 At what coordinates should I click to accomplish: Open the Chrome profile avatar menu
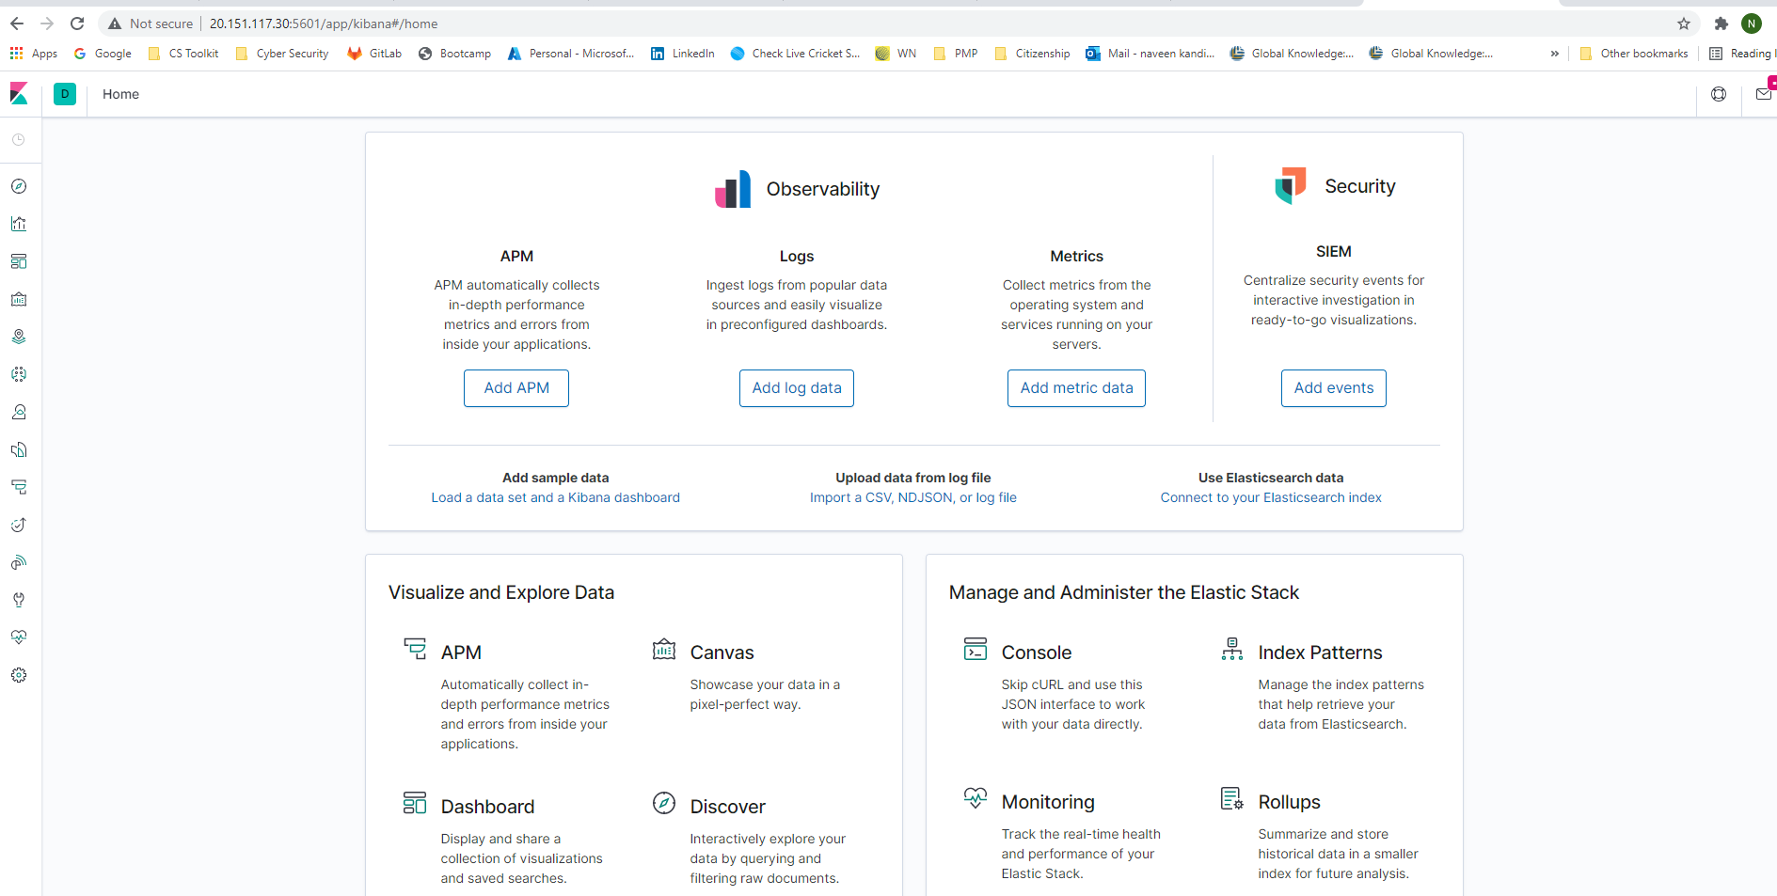tap(1752, 23)
